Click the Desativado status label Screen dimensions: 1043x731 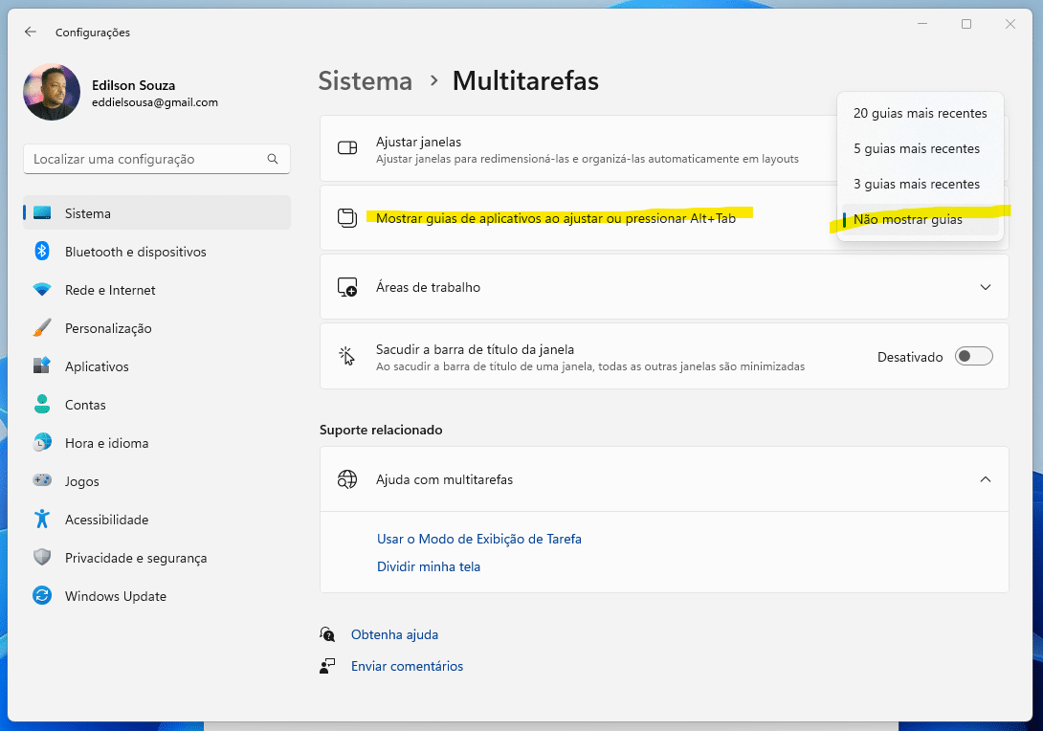[x=910, y=357]
